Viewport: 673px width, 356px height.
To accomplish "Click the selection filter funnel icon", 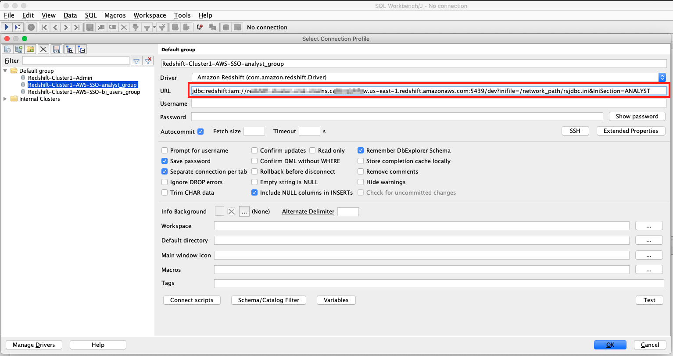I will [x=136, y=27].
